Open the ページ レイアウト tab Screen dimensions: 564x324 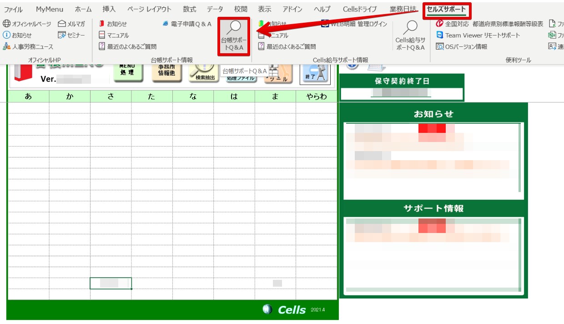pyautogui.click(x=150, y=9)
